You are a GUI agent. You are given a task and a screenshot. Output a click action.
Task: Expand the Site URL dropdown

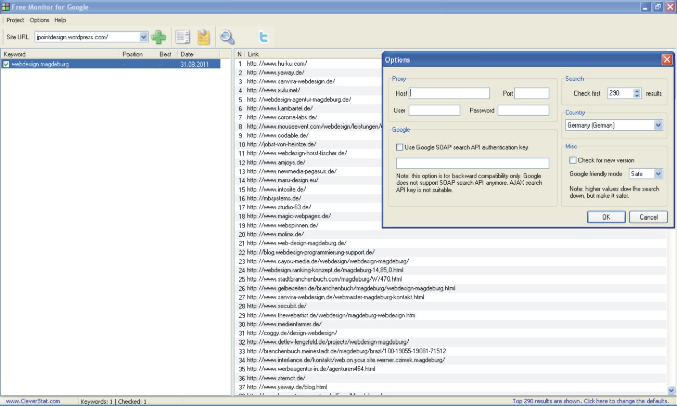tap(143, 37)
